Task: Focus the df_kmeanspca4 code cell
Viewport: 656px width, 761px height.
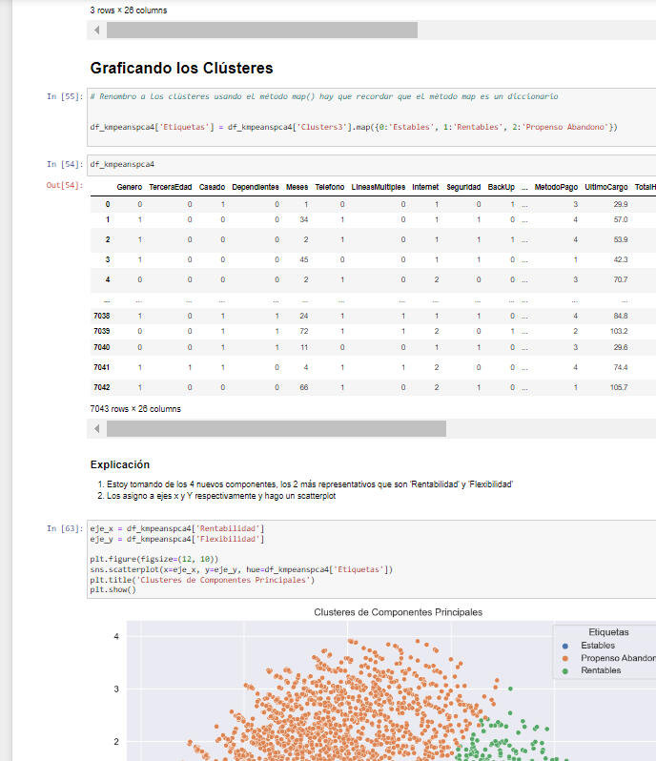Action: [x=372, y=164]
